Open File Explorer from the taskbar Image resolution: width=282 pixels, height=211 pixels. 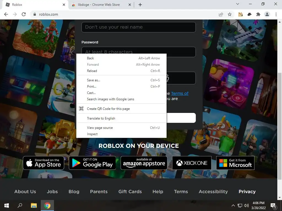click(34, 206)
